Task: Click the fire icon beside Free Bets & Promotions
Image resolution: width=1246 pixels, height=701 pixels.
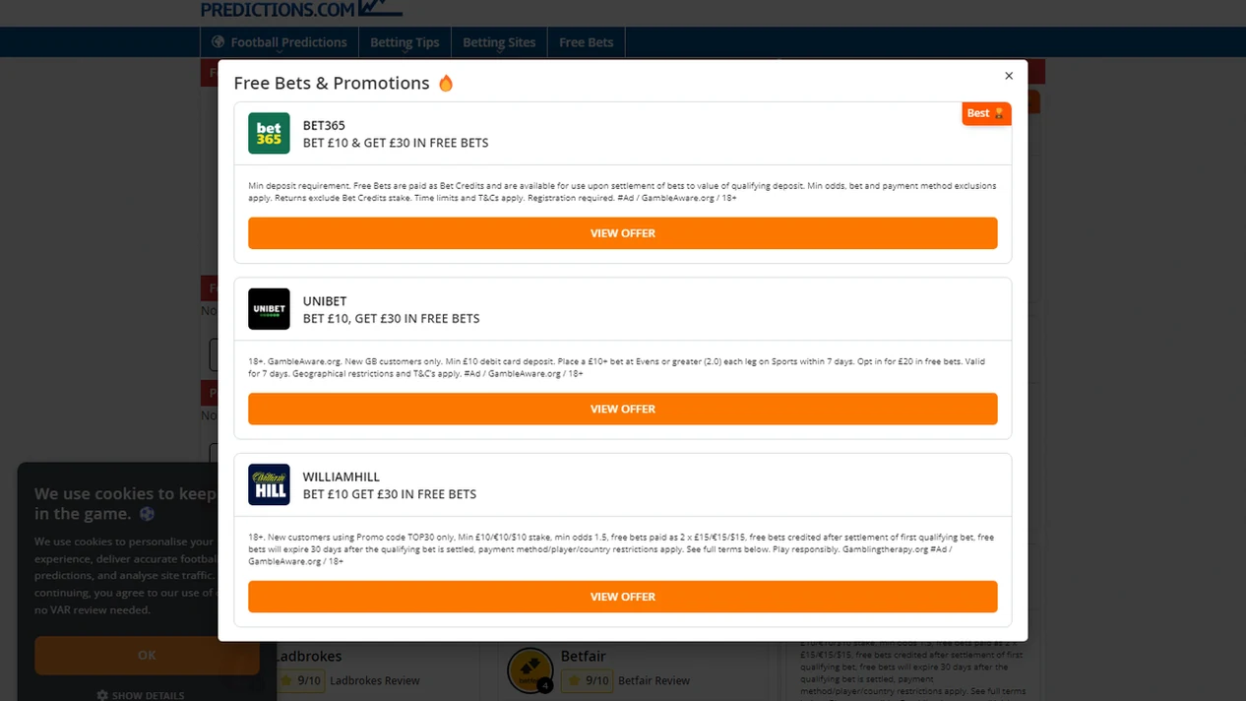Action: click(446, 83)
